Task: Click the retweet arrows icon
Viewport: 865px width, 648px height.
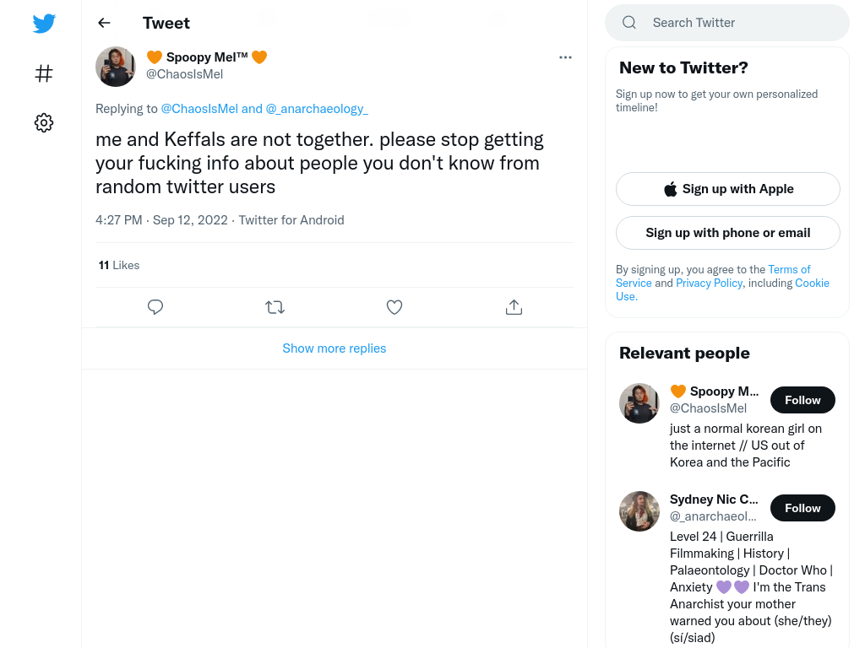Action: pos(275,307)
